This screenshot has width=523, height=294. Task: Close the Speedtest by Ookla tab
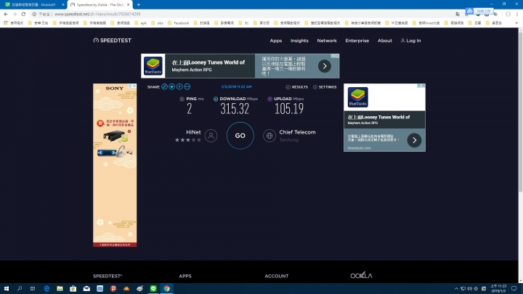[129, 4]
